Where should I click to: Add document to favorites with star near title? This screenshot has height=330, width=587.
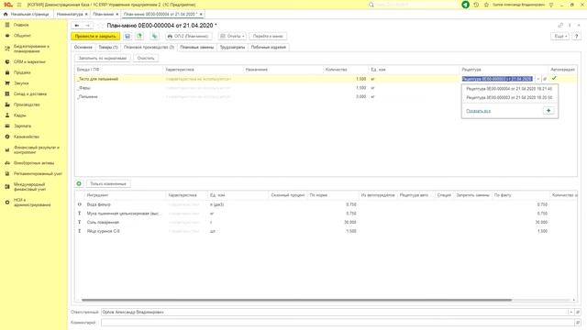coord(100,26)
